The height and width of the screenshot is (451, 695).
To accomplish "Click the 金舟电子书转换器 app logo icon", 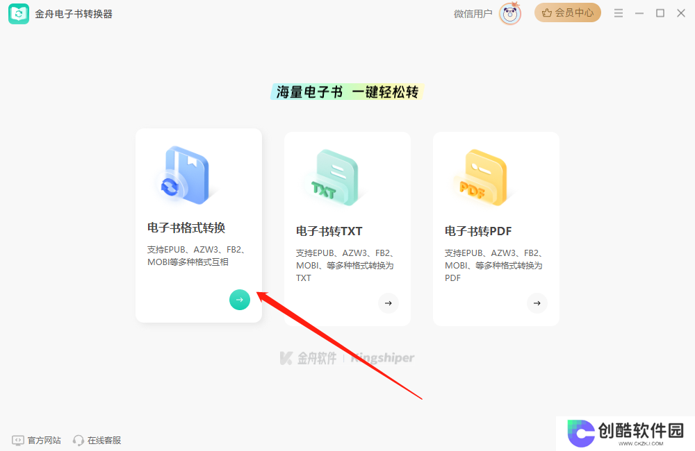I will pyautogui.click(x=19, y=14).
